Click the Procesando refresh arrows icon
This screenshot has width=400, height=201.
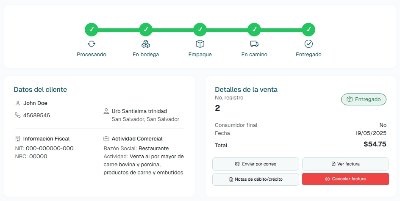click(92, 44)
